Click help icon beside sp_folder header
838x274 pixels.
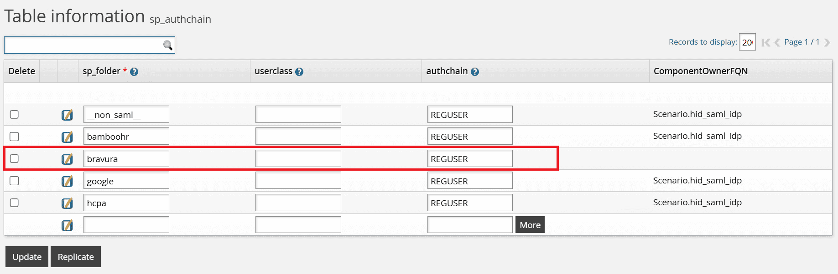click(x=134, y=72)
